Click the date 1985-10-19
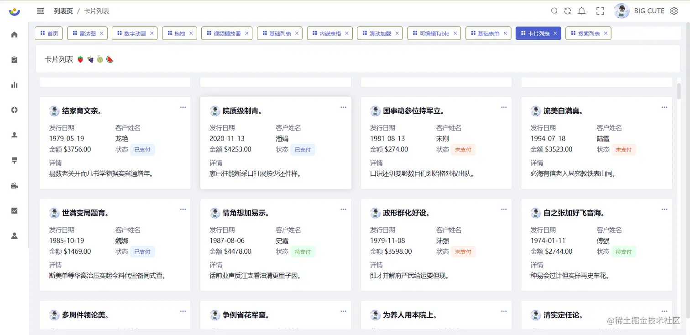690x335 pixels. pyautogui.click(x=67, y=241)
